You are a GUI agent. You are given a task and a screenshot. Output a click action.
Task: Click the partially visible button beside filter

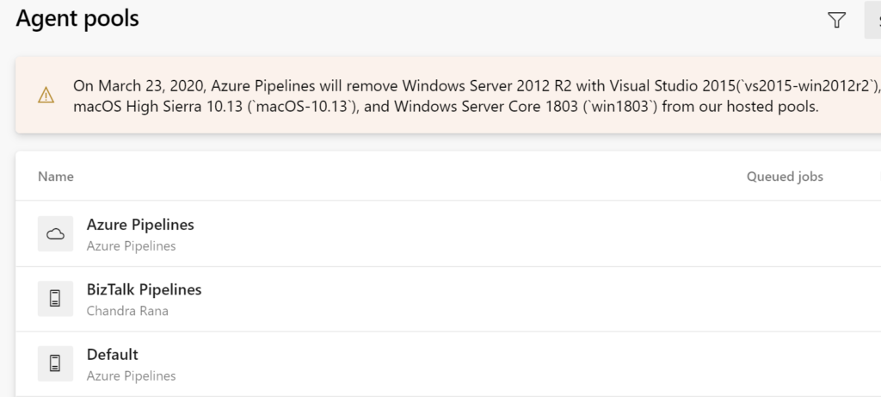click(872, 21)
